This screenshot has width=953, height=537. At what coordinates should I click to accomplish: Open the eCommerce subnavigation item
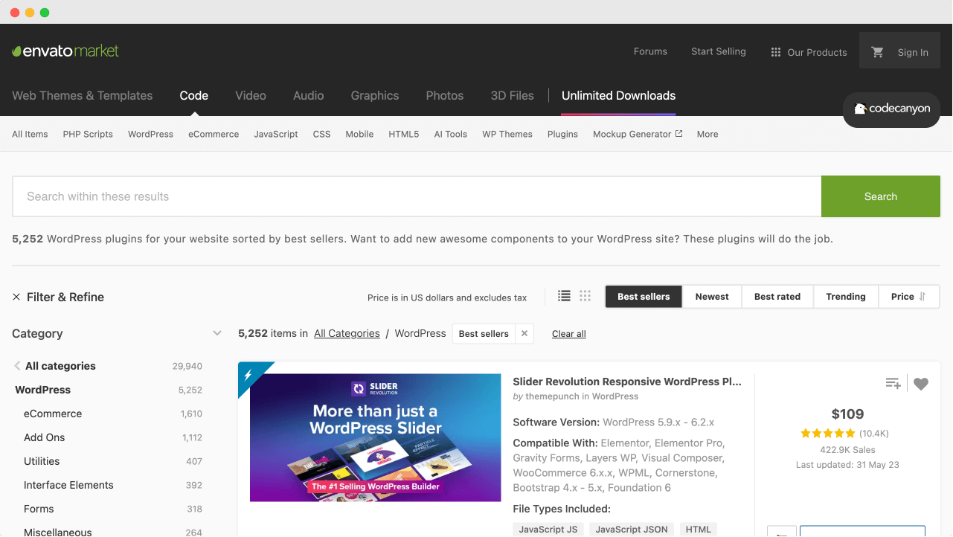(x=214, y=135)
